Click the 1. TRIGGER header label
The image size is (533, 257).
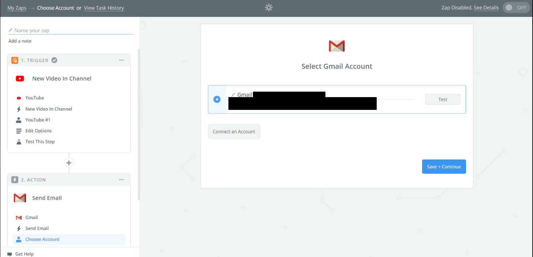coord(34,60)
